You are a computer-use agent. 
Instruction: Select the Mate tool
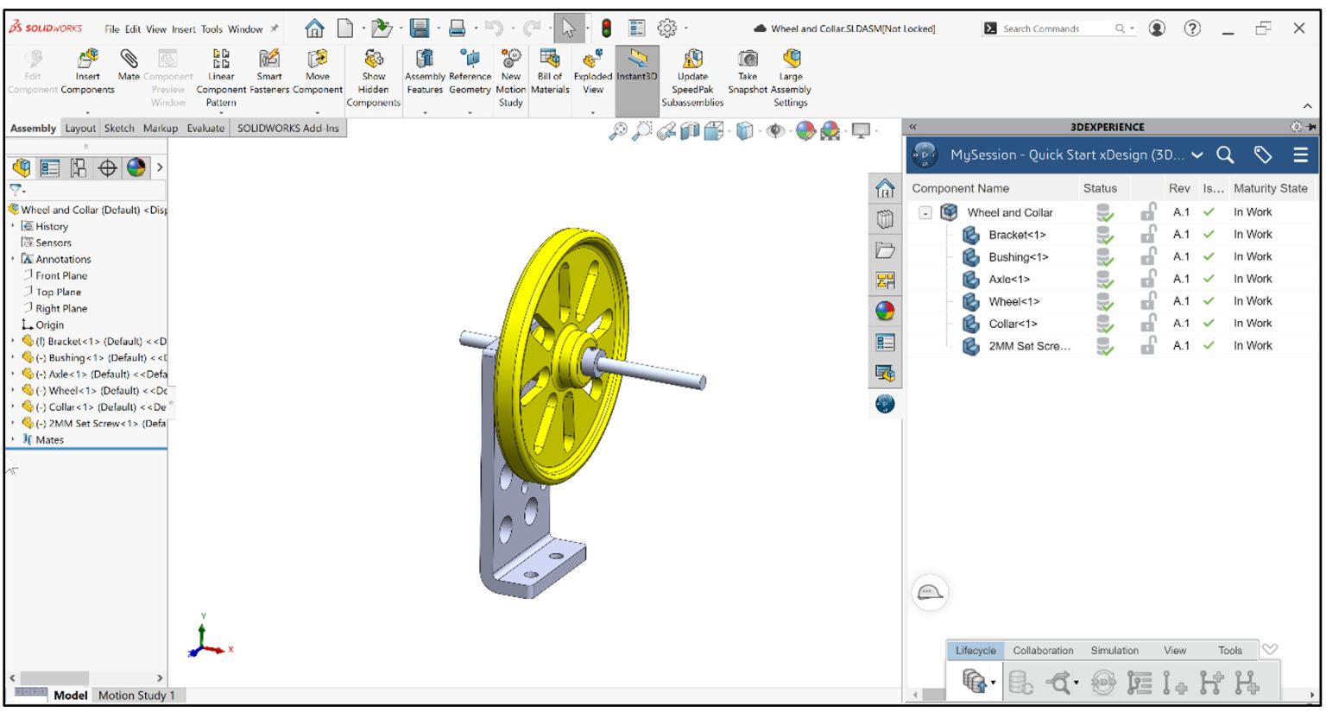click(129, 69)
